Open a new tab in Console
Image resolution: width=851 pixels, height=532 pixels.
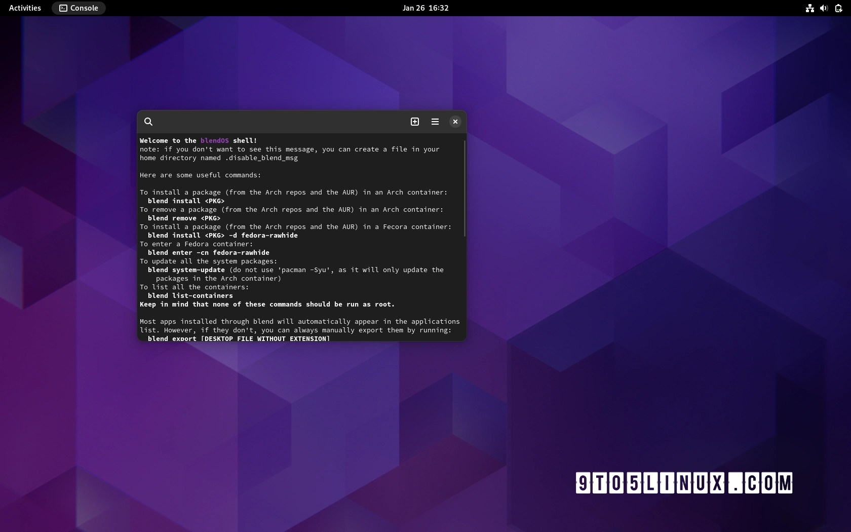pyautogui.click(x=415, y=122)
